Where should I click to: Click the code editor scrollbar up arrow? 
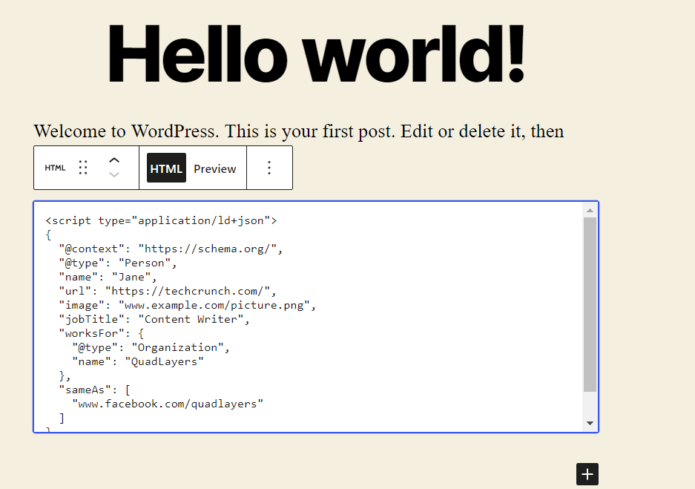pos(590,211)
